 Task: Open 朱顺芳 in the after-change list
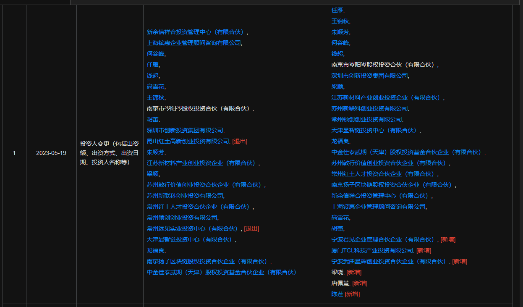340,32
